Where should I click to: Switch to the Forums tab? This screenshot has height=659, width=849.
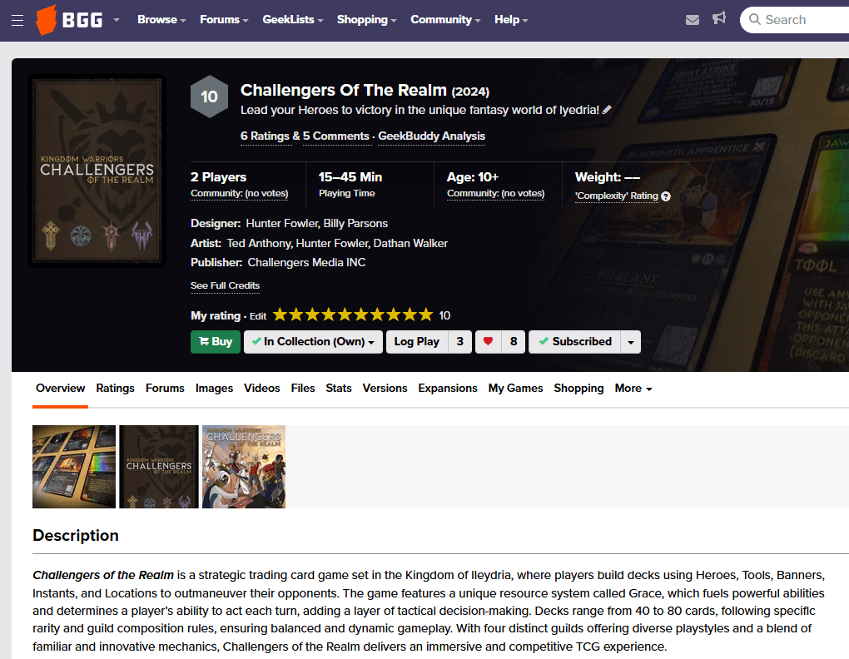[165, 389]
